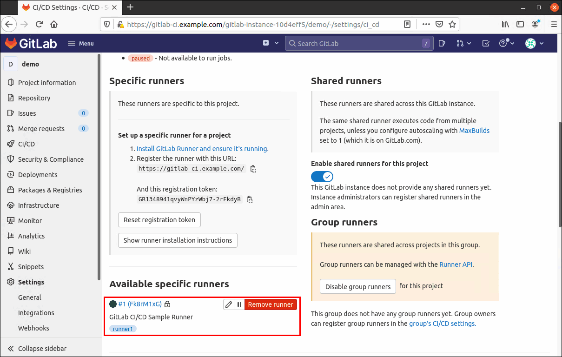
Task: Open the Runner API link
Action: click(456, 264)
